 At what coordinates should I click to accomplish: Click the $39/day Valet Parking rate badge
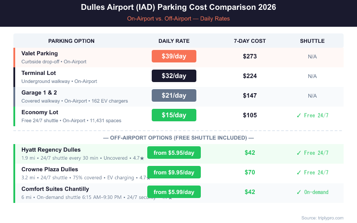tap(174, 56)
